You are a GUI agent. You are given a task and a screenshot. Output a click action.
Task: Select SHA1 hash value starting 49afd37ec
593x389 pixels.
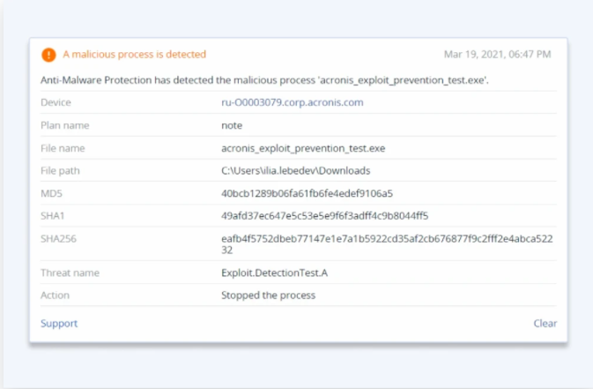click(x=325, y=216)
